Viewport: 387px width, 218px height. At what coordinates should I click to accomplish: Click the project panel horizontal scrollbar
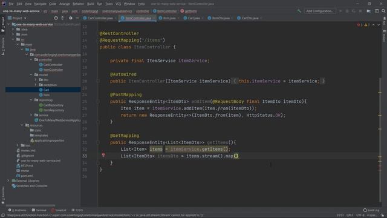pos(30,205)
